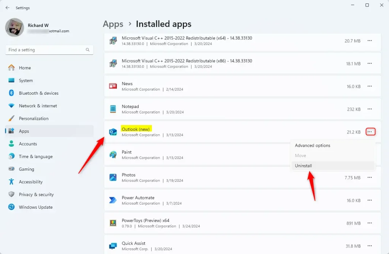This screenshot has height=254, width=389.
Task: Click the Paint app icon
Action: pos(113,155)
